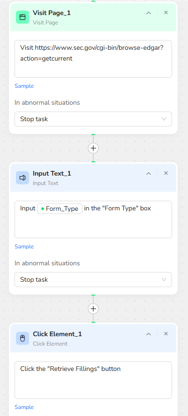
Task: Open Visit Page abnormal situations dropdown
Action: click(x=93, y=119)
